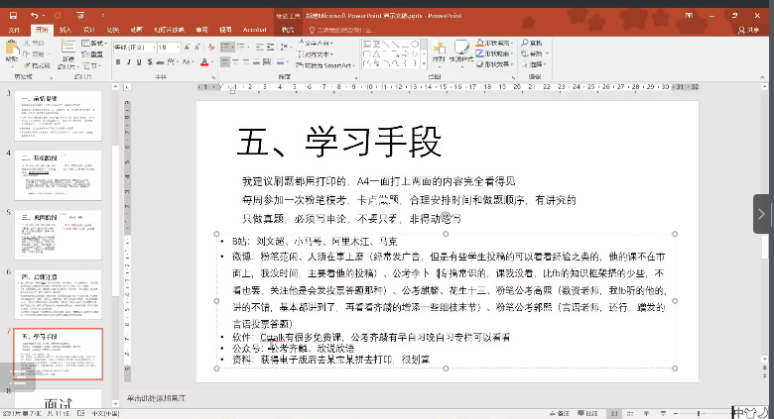
Task: Click the Share button
Action: tap(751, 30)
